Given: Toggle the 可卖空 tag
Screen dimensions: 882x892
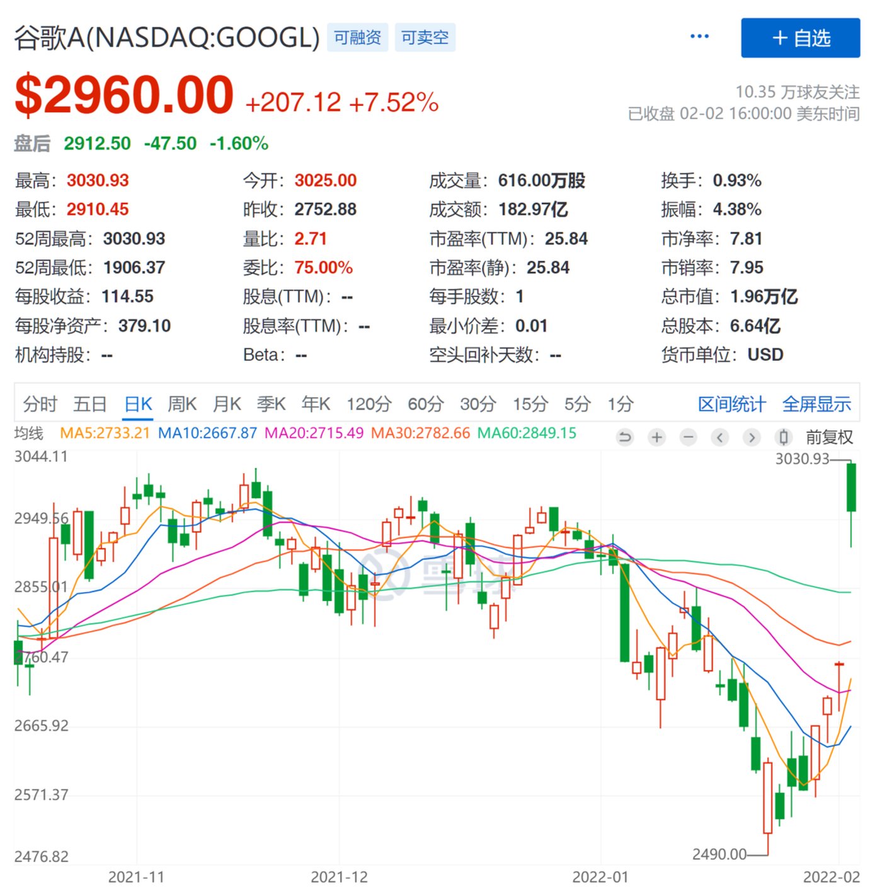Looking at the screenshot, I should (x=425, y=38).
